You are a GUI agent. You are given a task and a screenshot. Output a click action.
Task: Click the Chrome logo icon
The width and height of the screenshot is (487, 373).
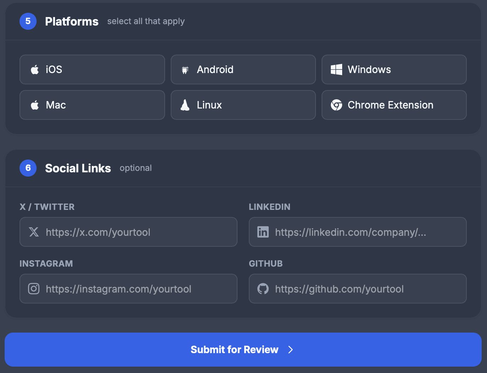[336, 105]
